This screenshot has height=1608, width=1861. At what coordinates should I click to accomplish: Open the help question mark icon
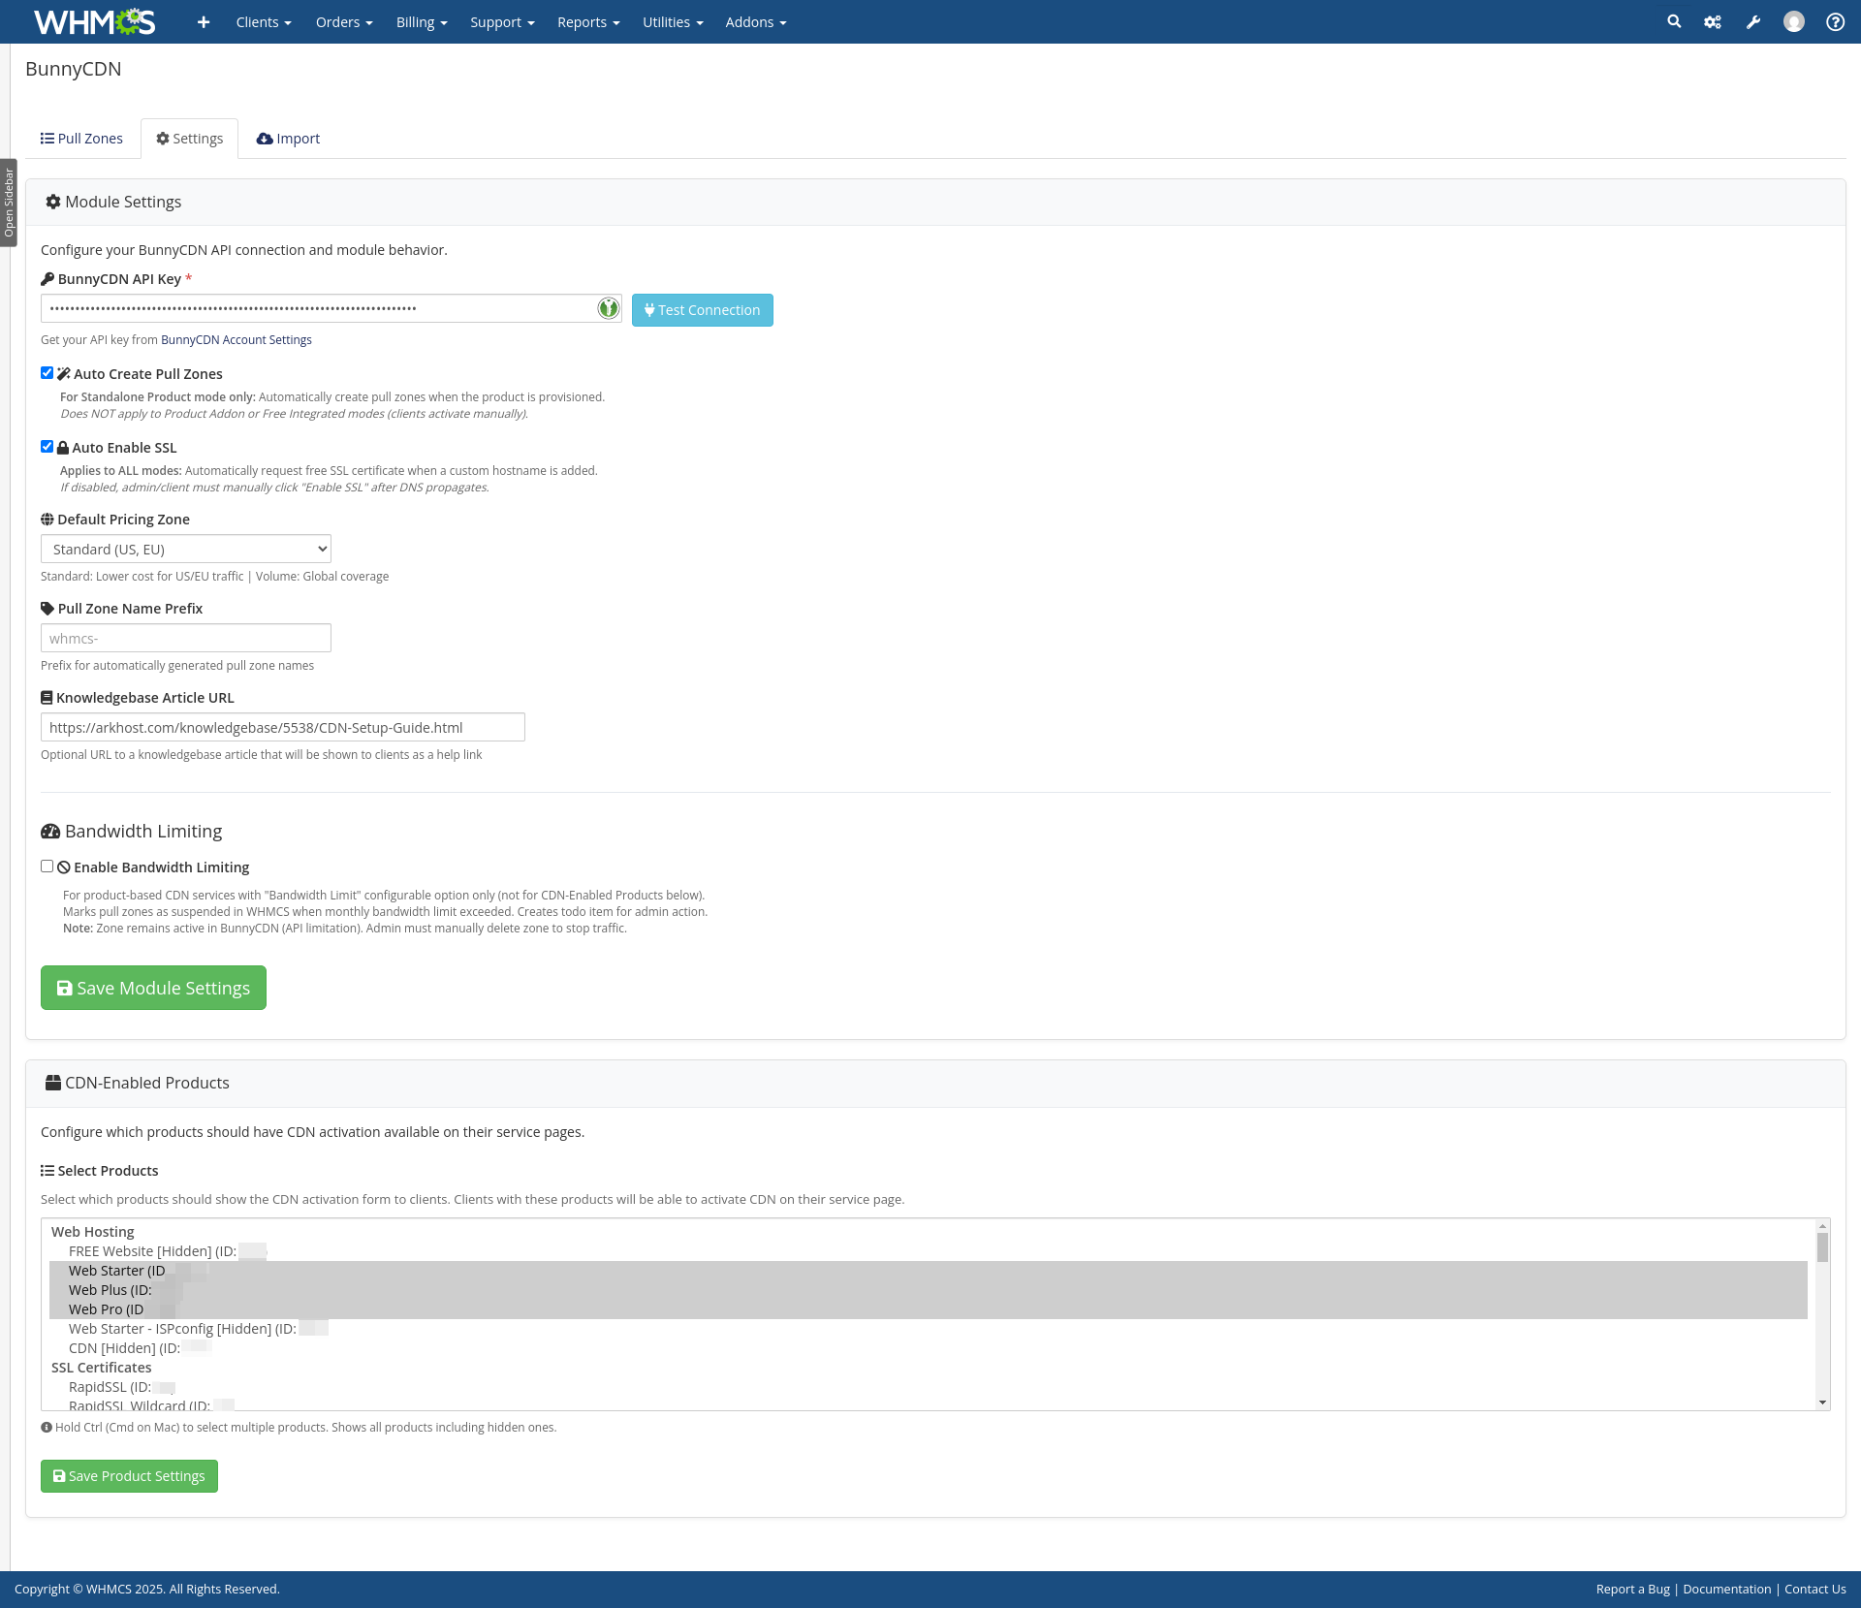(1835, 22)
